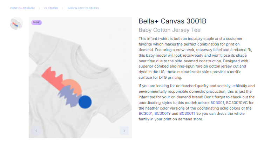Visit the BC3001T style link

pyautogui.click(x=186, y=114)
